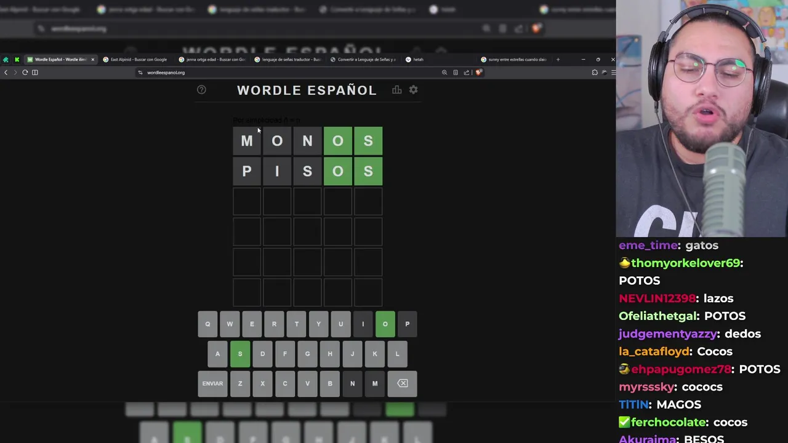The image size is (788, 443).
Task: Tap the V key on the keyboard
Action: pos(307,383)
